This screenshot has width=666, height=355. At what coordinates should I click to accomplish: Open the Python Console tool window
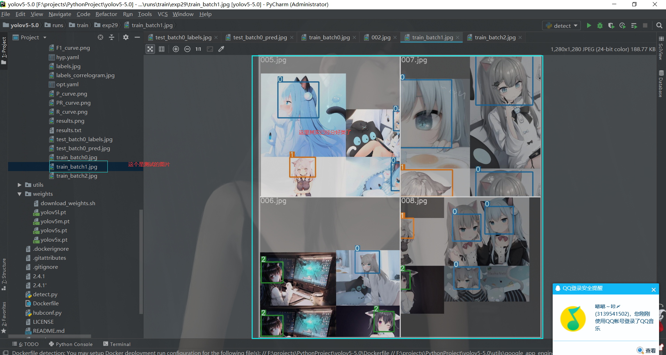tap(71, 344)
